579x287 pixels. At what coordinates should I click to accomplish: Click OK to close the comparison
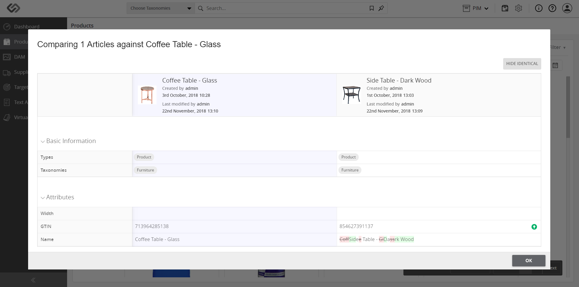coord(529,261)
